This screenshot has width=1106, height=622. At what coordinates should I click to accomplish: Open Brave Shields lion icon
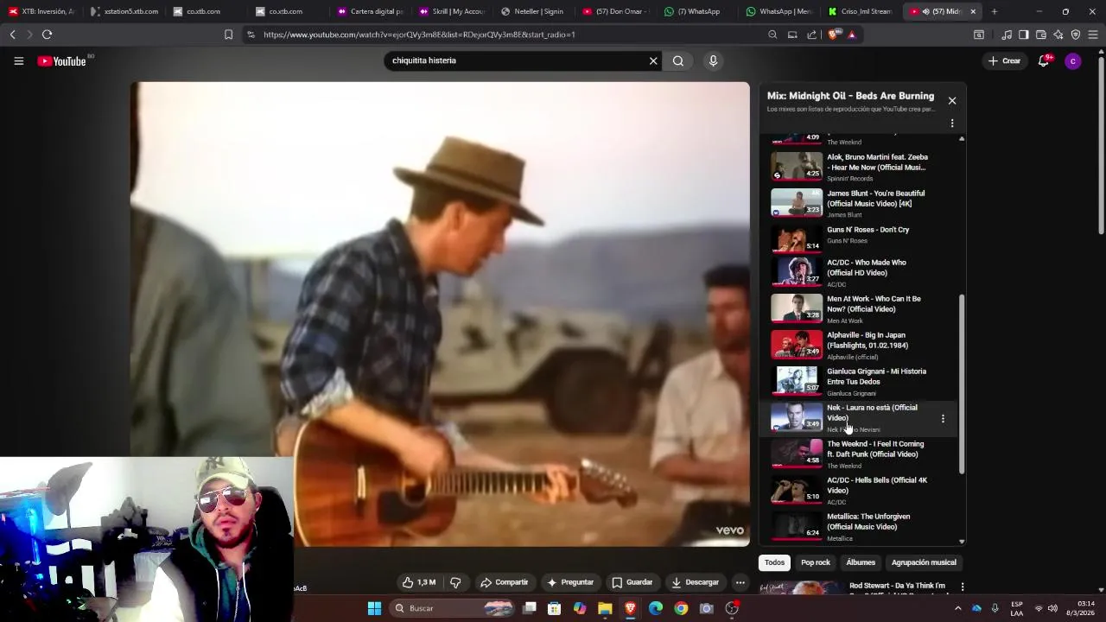click(833, 35)
